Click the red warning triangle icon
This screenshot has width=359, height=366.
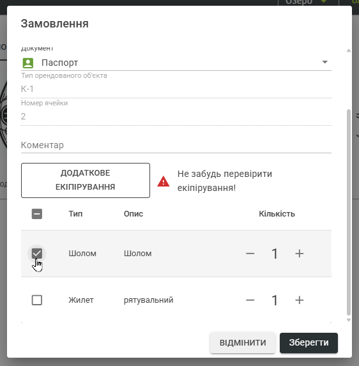coord(164,181)
